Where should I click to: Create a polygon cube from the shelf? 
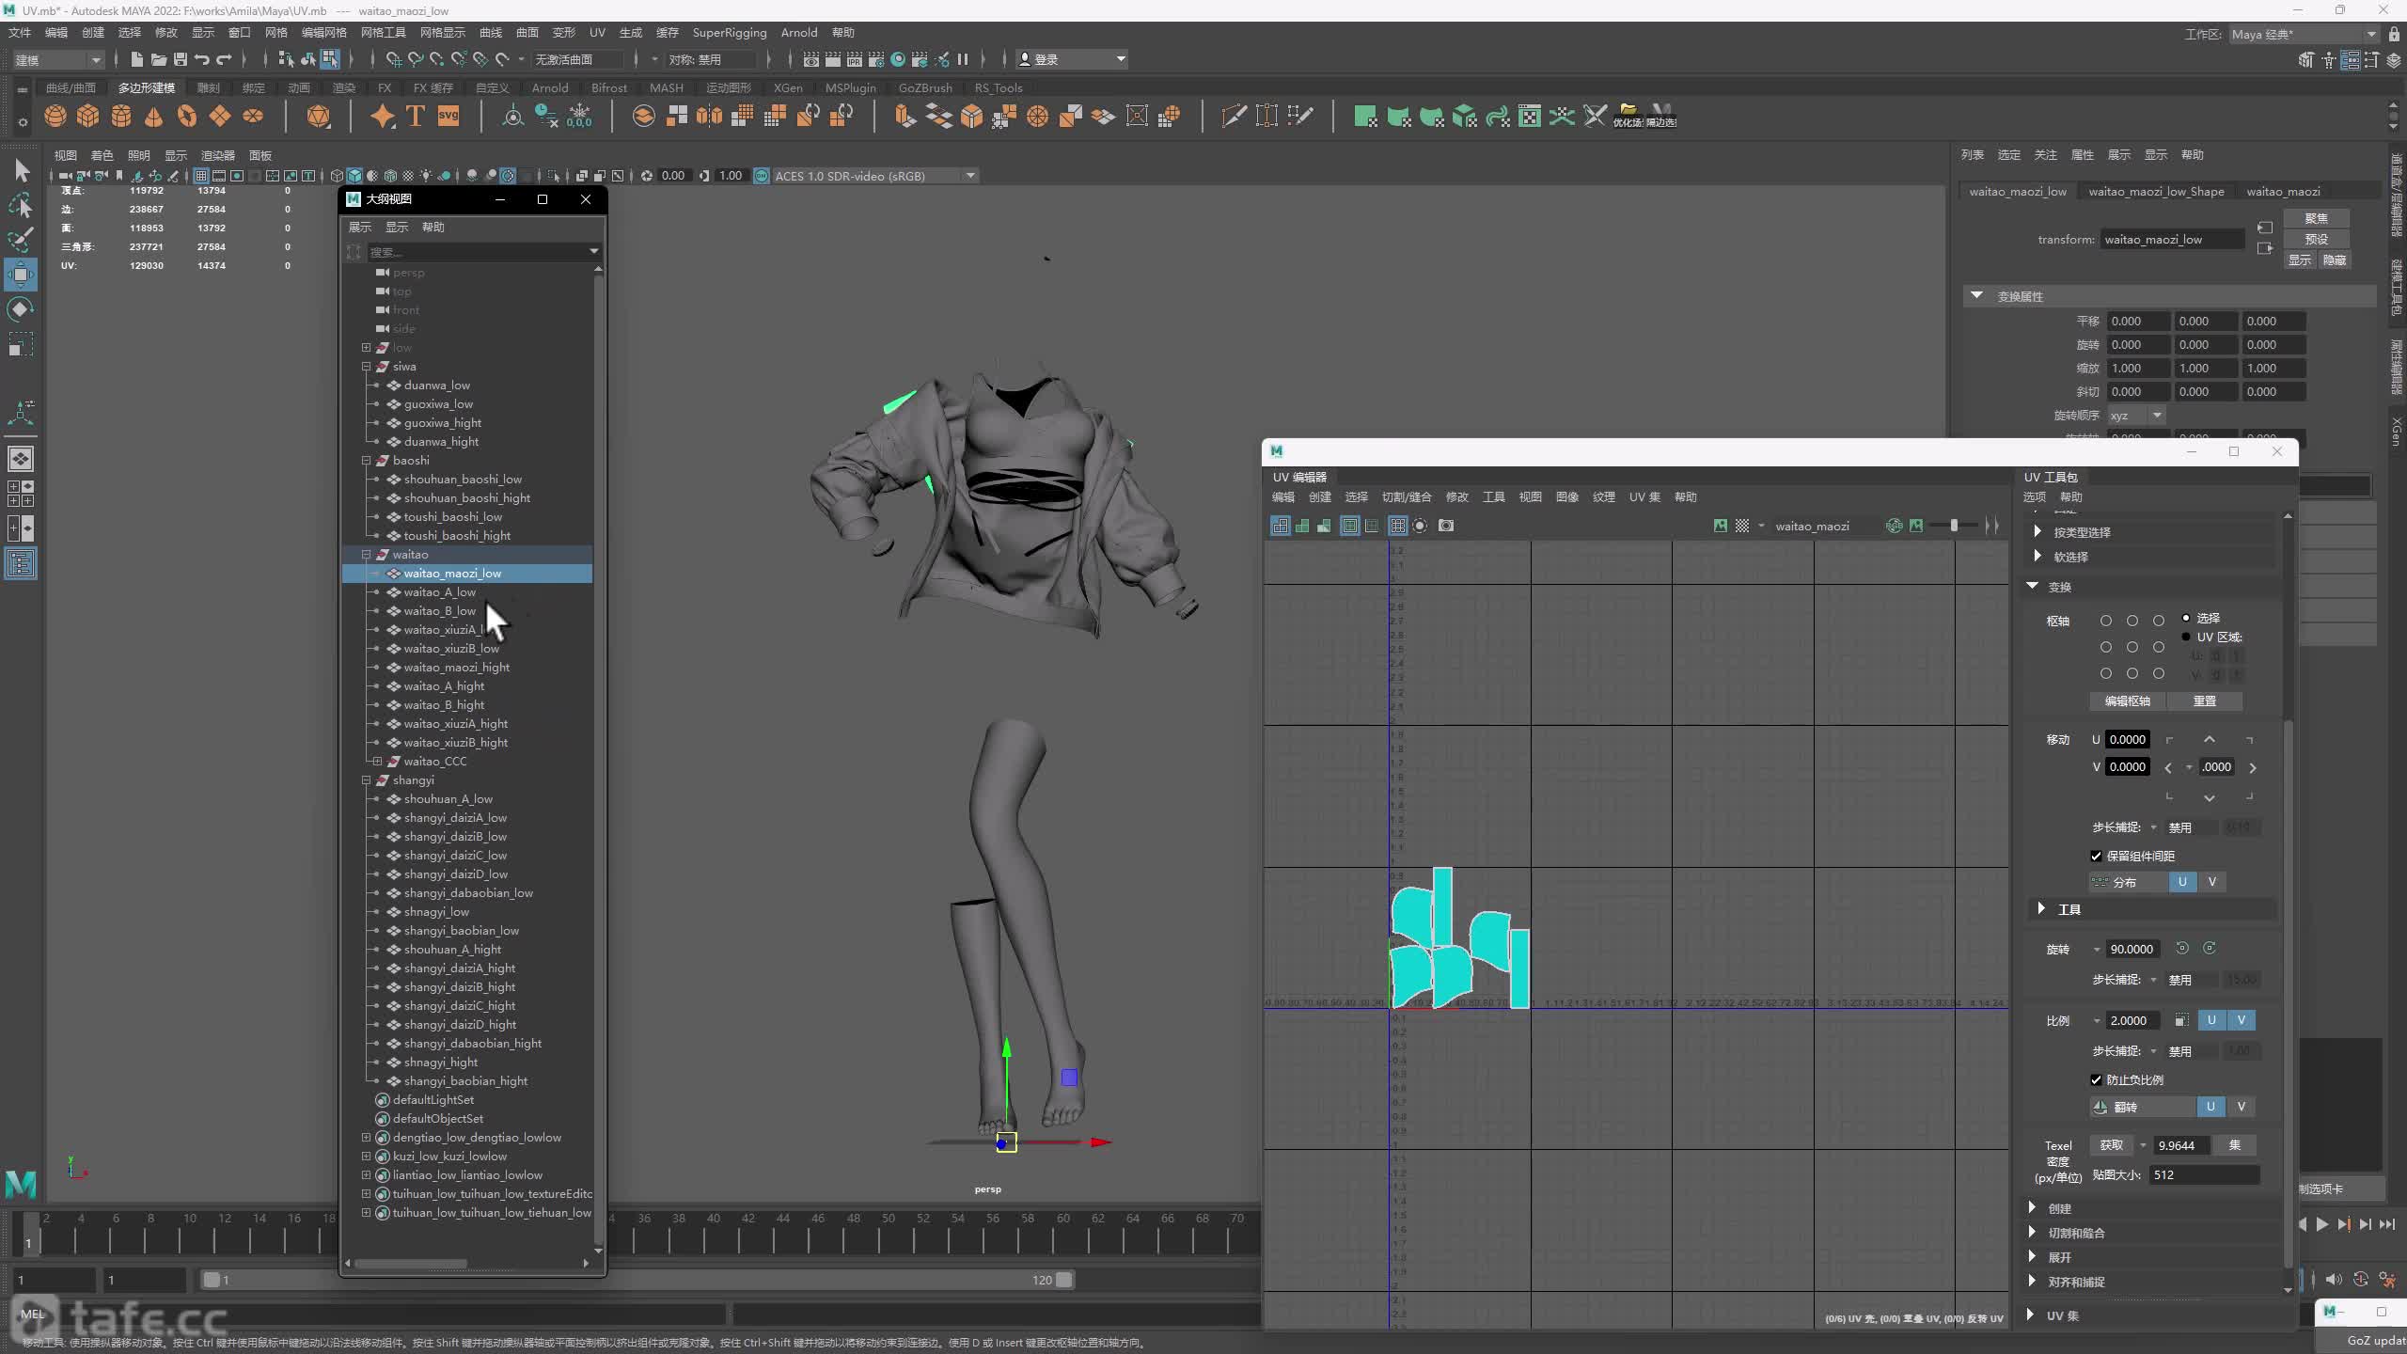click(x=88, y=116)
